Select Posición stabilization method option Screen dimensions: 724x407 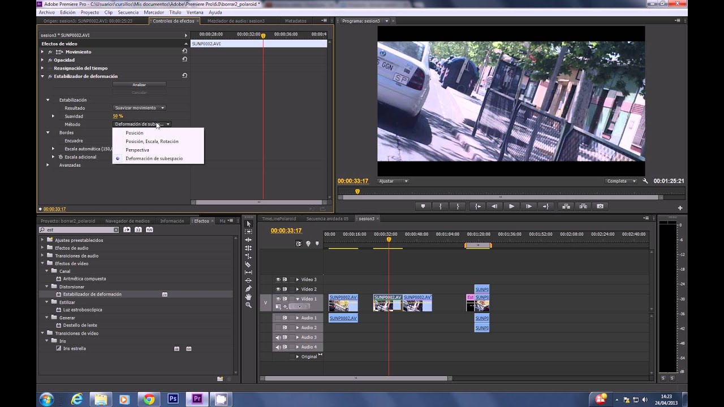click(x=135, y=133)
